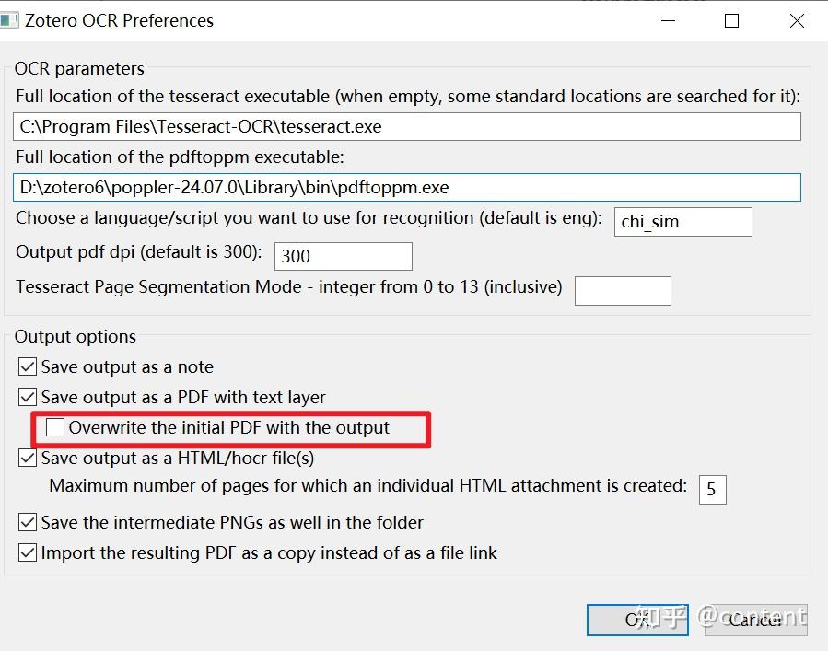The width and height of the screenshot is (828, 651).
Task: Maximize the preferences window
Action: coord(731,20)
